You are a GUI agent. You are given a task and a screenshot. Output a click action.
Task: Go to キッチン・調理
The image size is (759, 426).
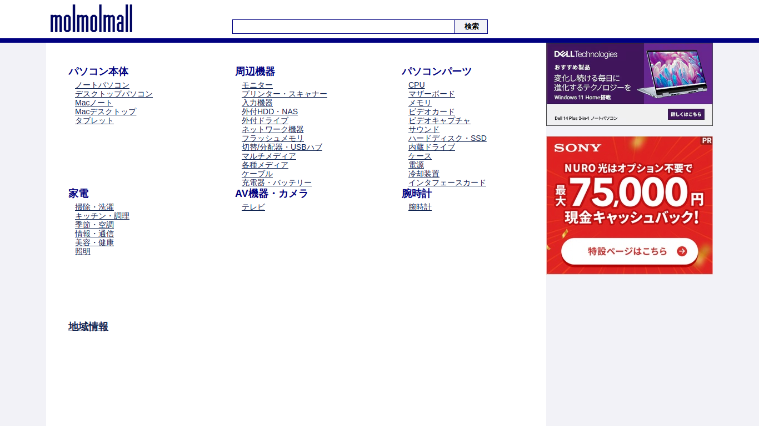(102, 216)
